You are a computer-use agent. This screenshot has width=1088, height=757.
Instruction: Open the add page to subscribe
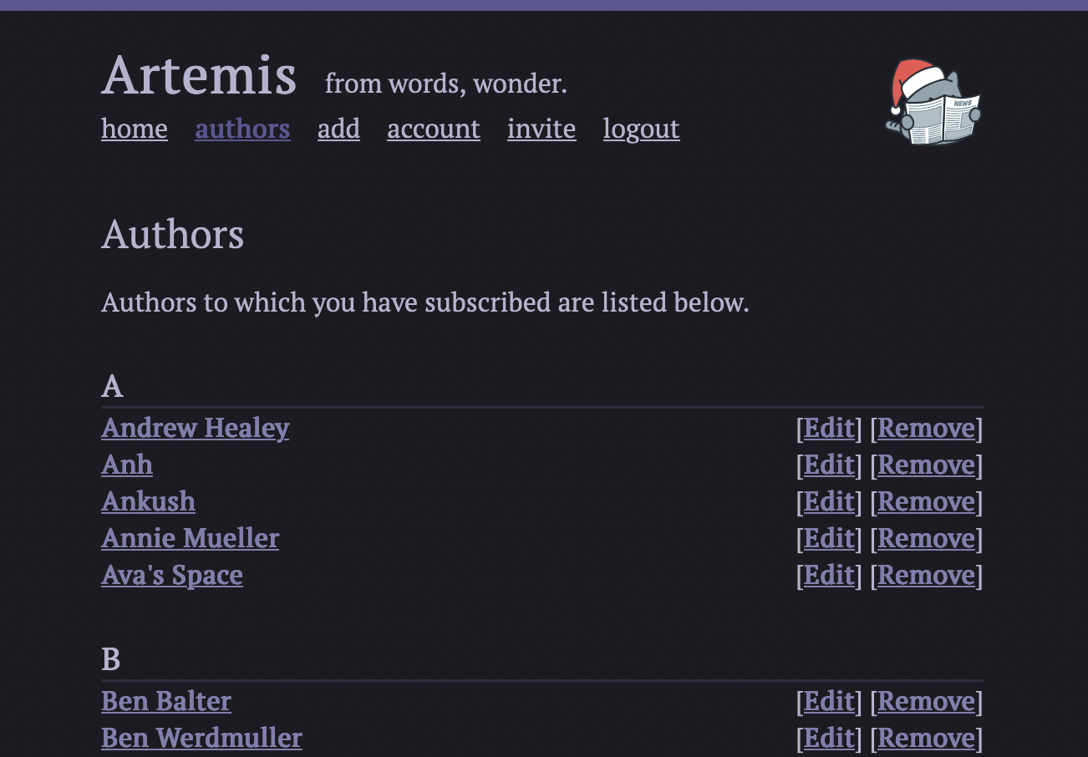pyautogui.click(x=338, y=129)
